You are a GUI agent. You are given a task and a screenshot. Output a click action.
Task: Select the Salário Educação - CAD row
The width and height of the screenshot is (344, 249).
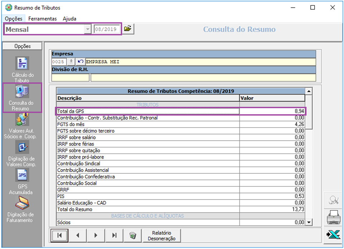[181, 203]
